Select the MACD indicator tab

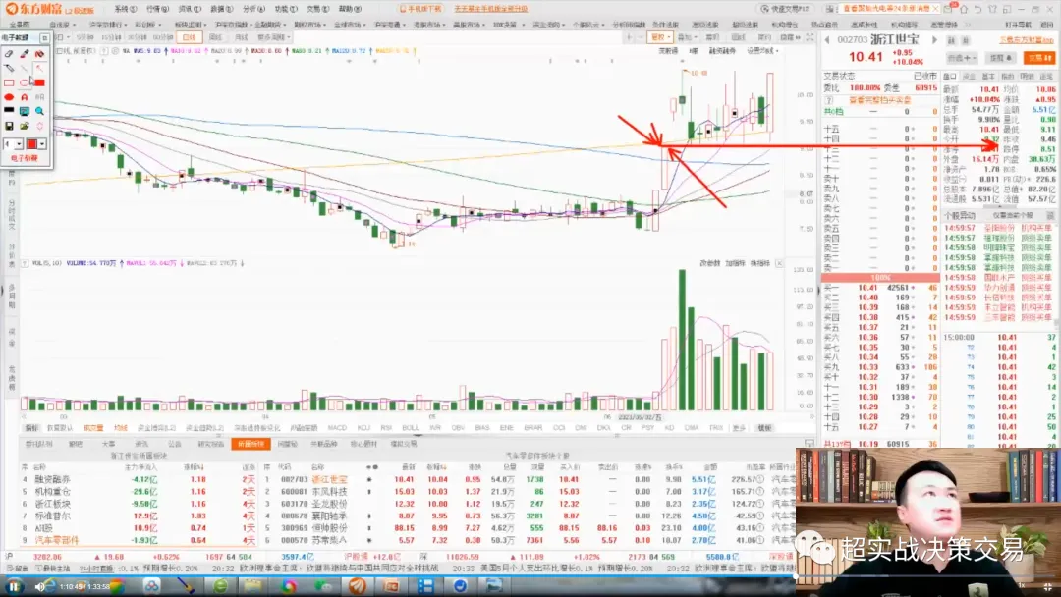(336, 428)
